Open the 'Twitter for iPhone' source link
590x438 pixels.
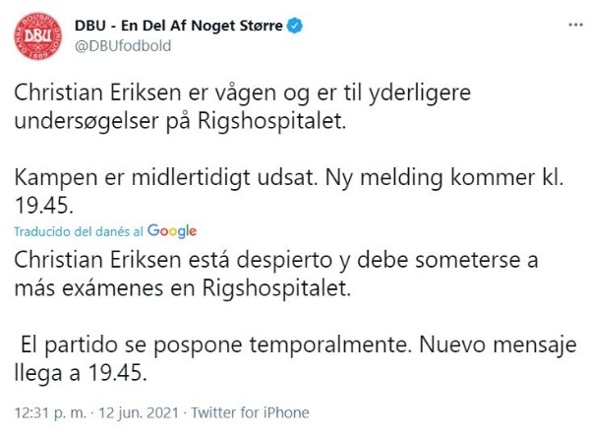(x=250, y=412)
